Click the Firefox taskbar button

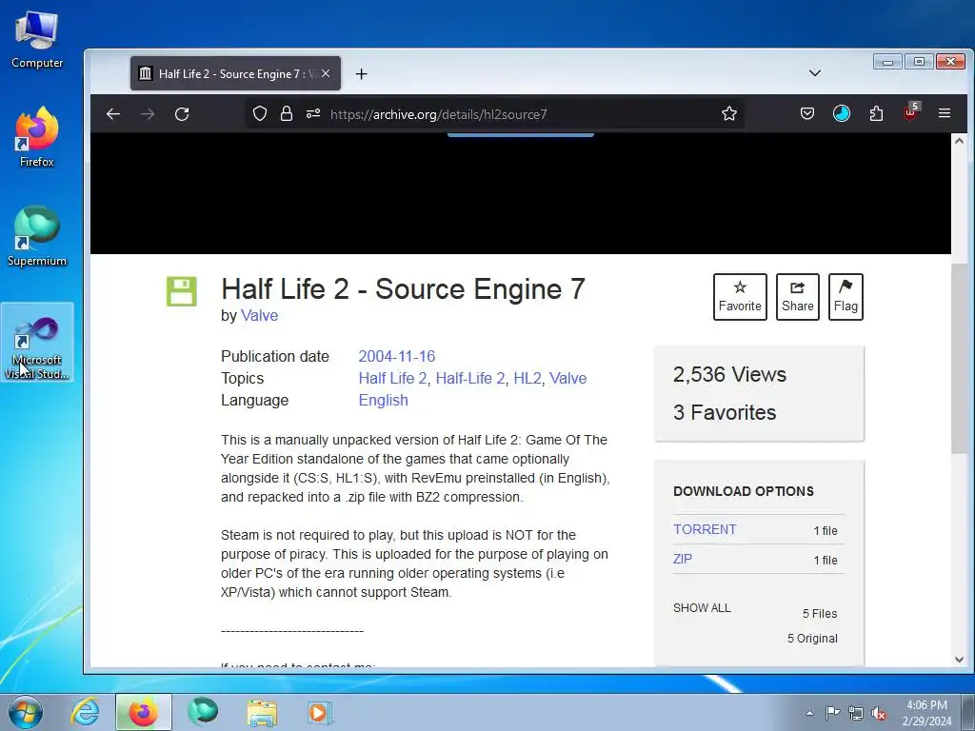pyautogui.click(x=143, y=712)
